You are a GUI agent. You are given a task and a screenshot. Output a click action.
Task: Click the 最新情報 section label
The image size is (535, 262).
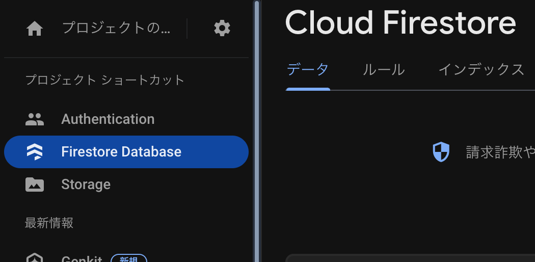point(49,223)
